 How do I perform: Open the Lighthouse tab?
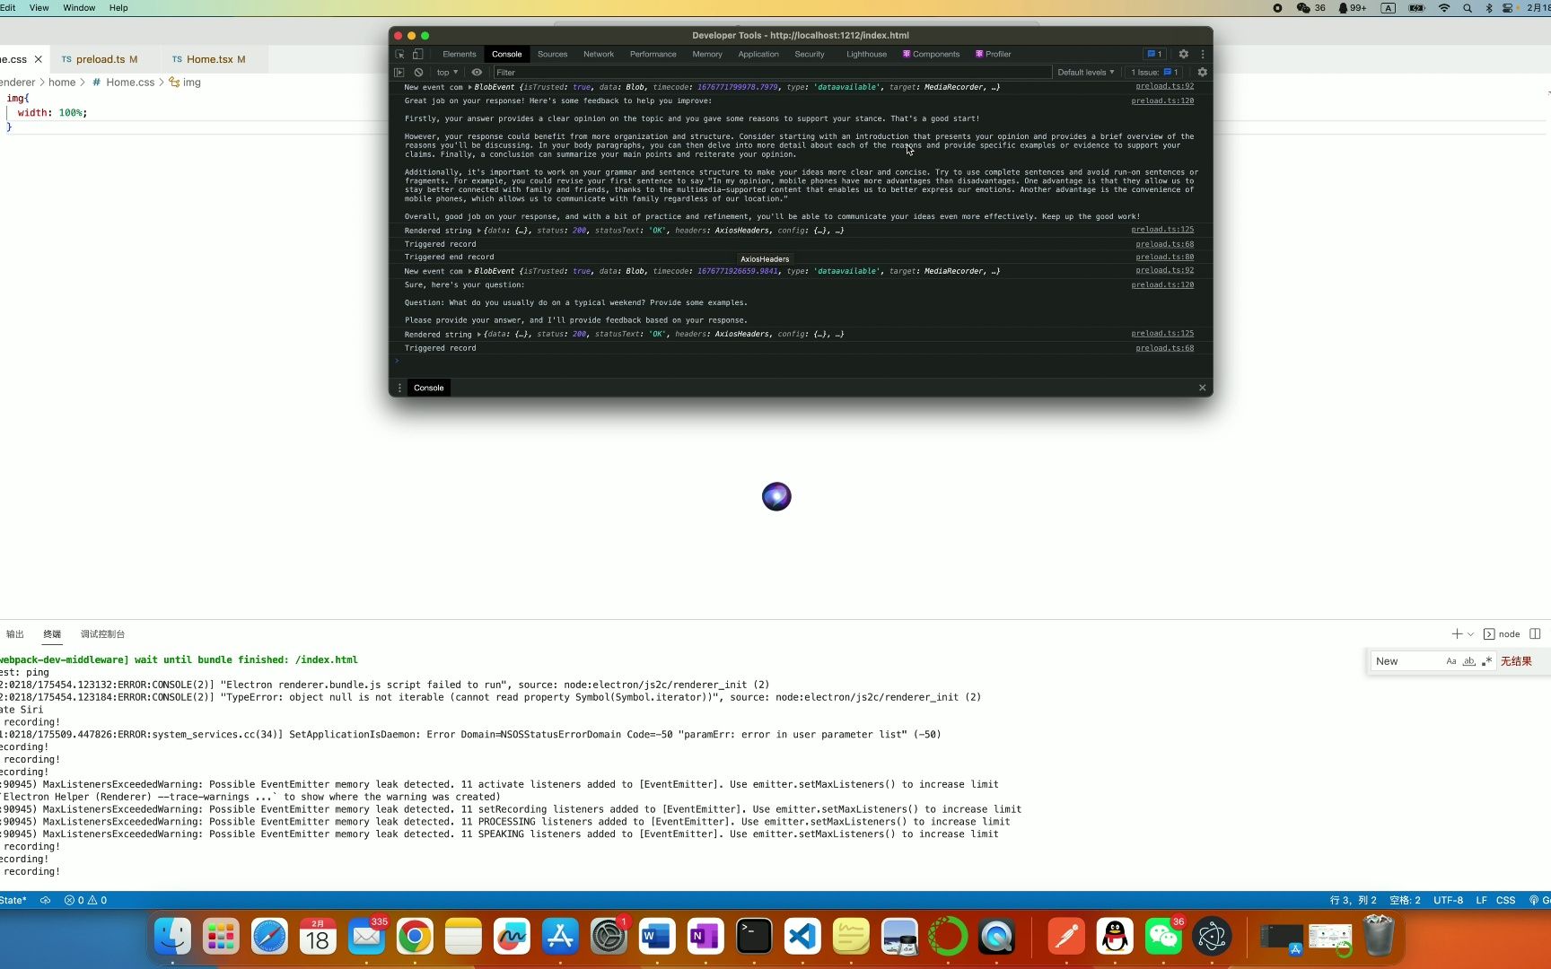point(866,54)
